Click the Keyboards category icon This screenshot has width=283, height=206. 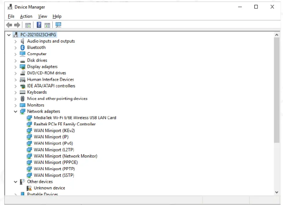23,92
